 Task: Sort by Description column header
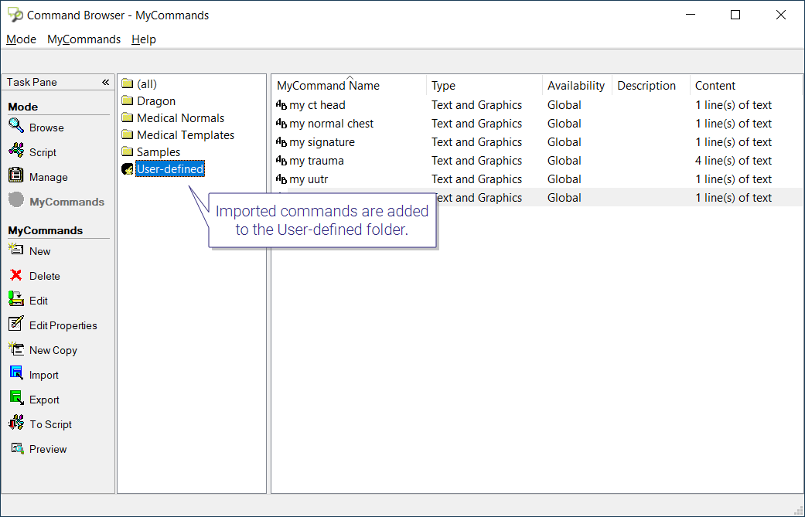click(651, 85)
